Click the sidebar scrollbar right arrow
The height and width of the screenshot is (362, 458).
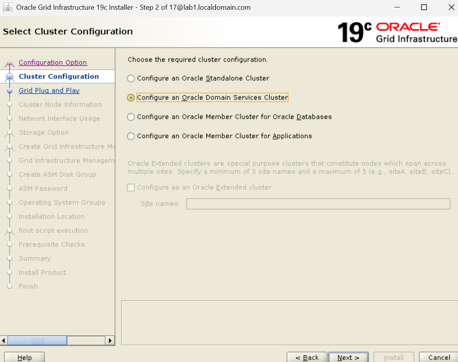click(x=111, y=340)
